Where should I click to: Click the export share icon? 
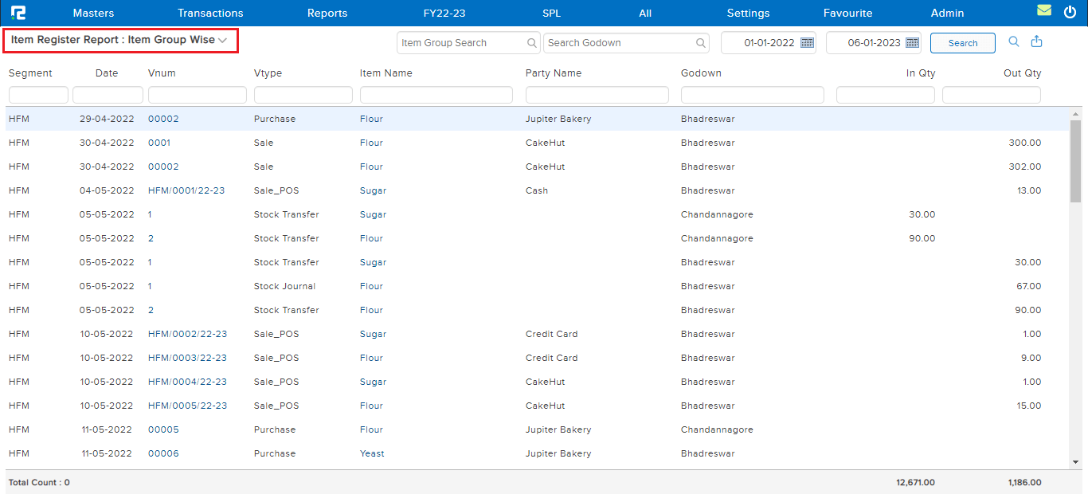coord(1036,42)
